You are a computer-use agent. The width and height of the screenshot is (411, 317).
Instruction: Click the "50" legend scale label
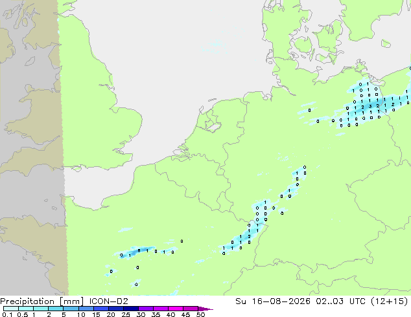[200, 314]
